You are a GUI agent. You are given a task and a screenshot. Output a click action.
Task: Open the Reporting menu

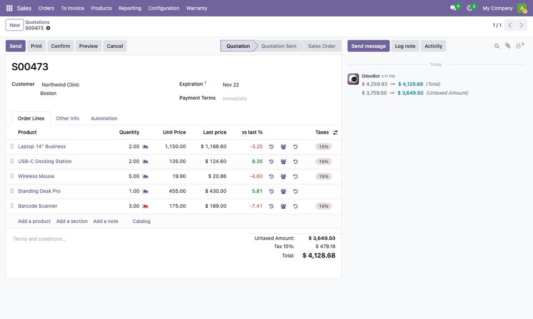pyautogui.click(x=130, y=8)
